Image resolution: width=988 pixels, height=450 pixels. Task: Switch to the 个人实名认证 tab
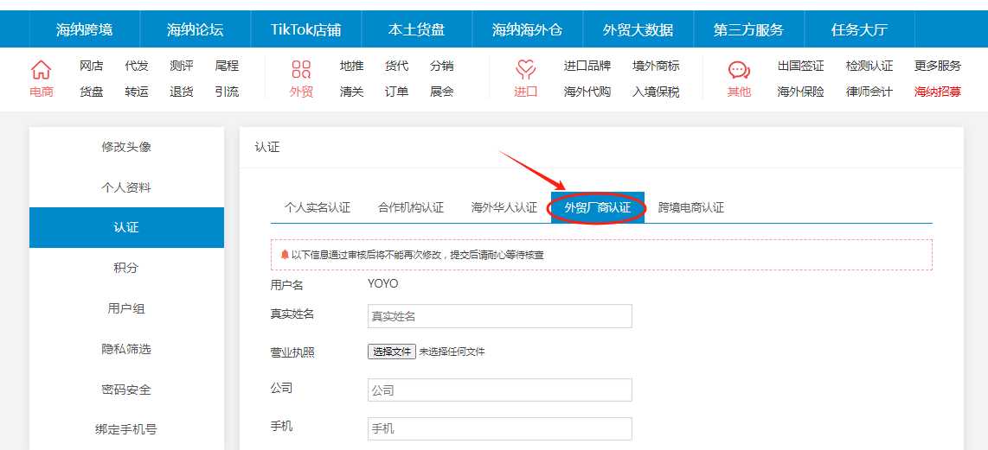click(318, 207)
